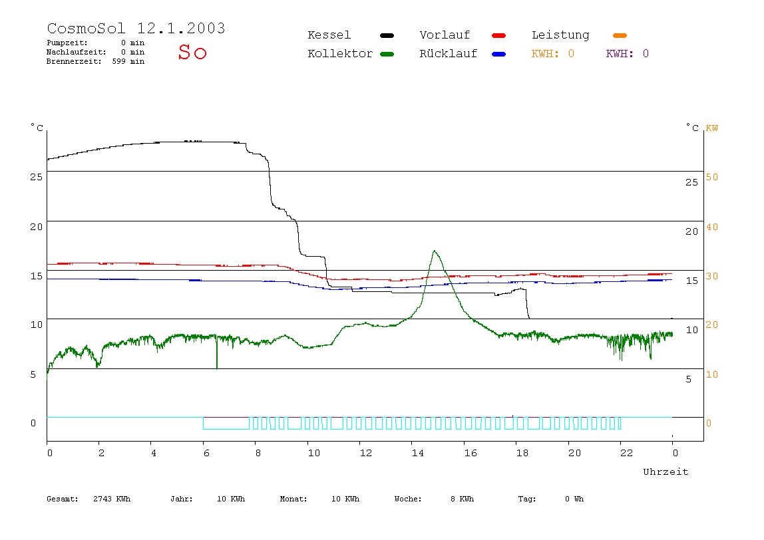
Task: Select the 5 on the left °C axis
Action: [x=33, y=374]
